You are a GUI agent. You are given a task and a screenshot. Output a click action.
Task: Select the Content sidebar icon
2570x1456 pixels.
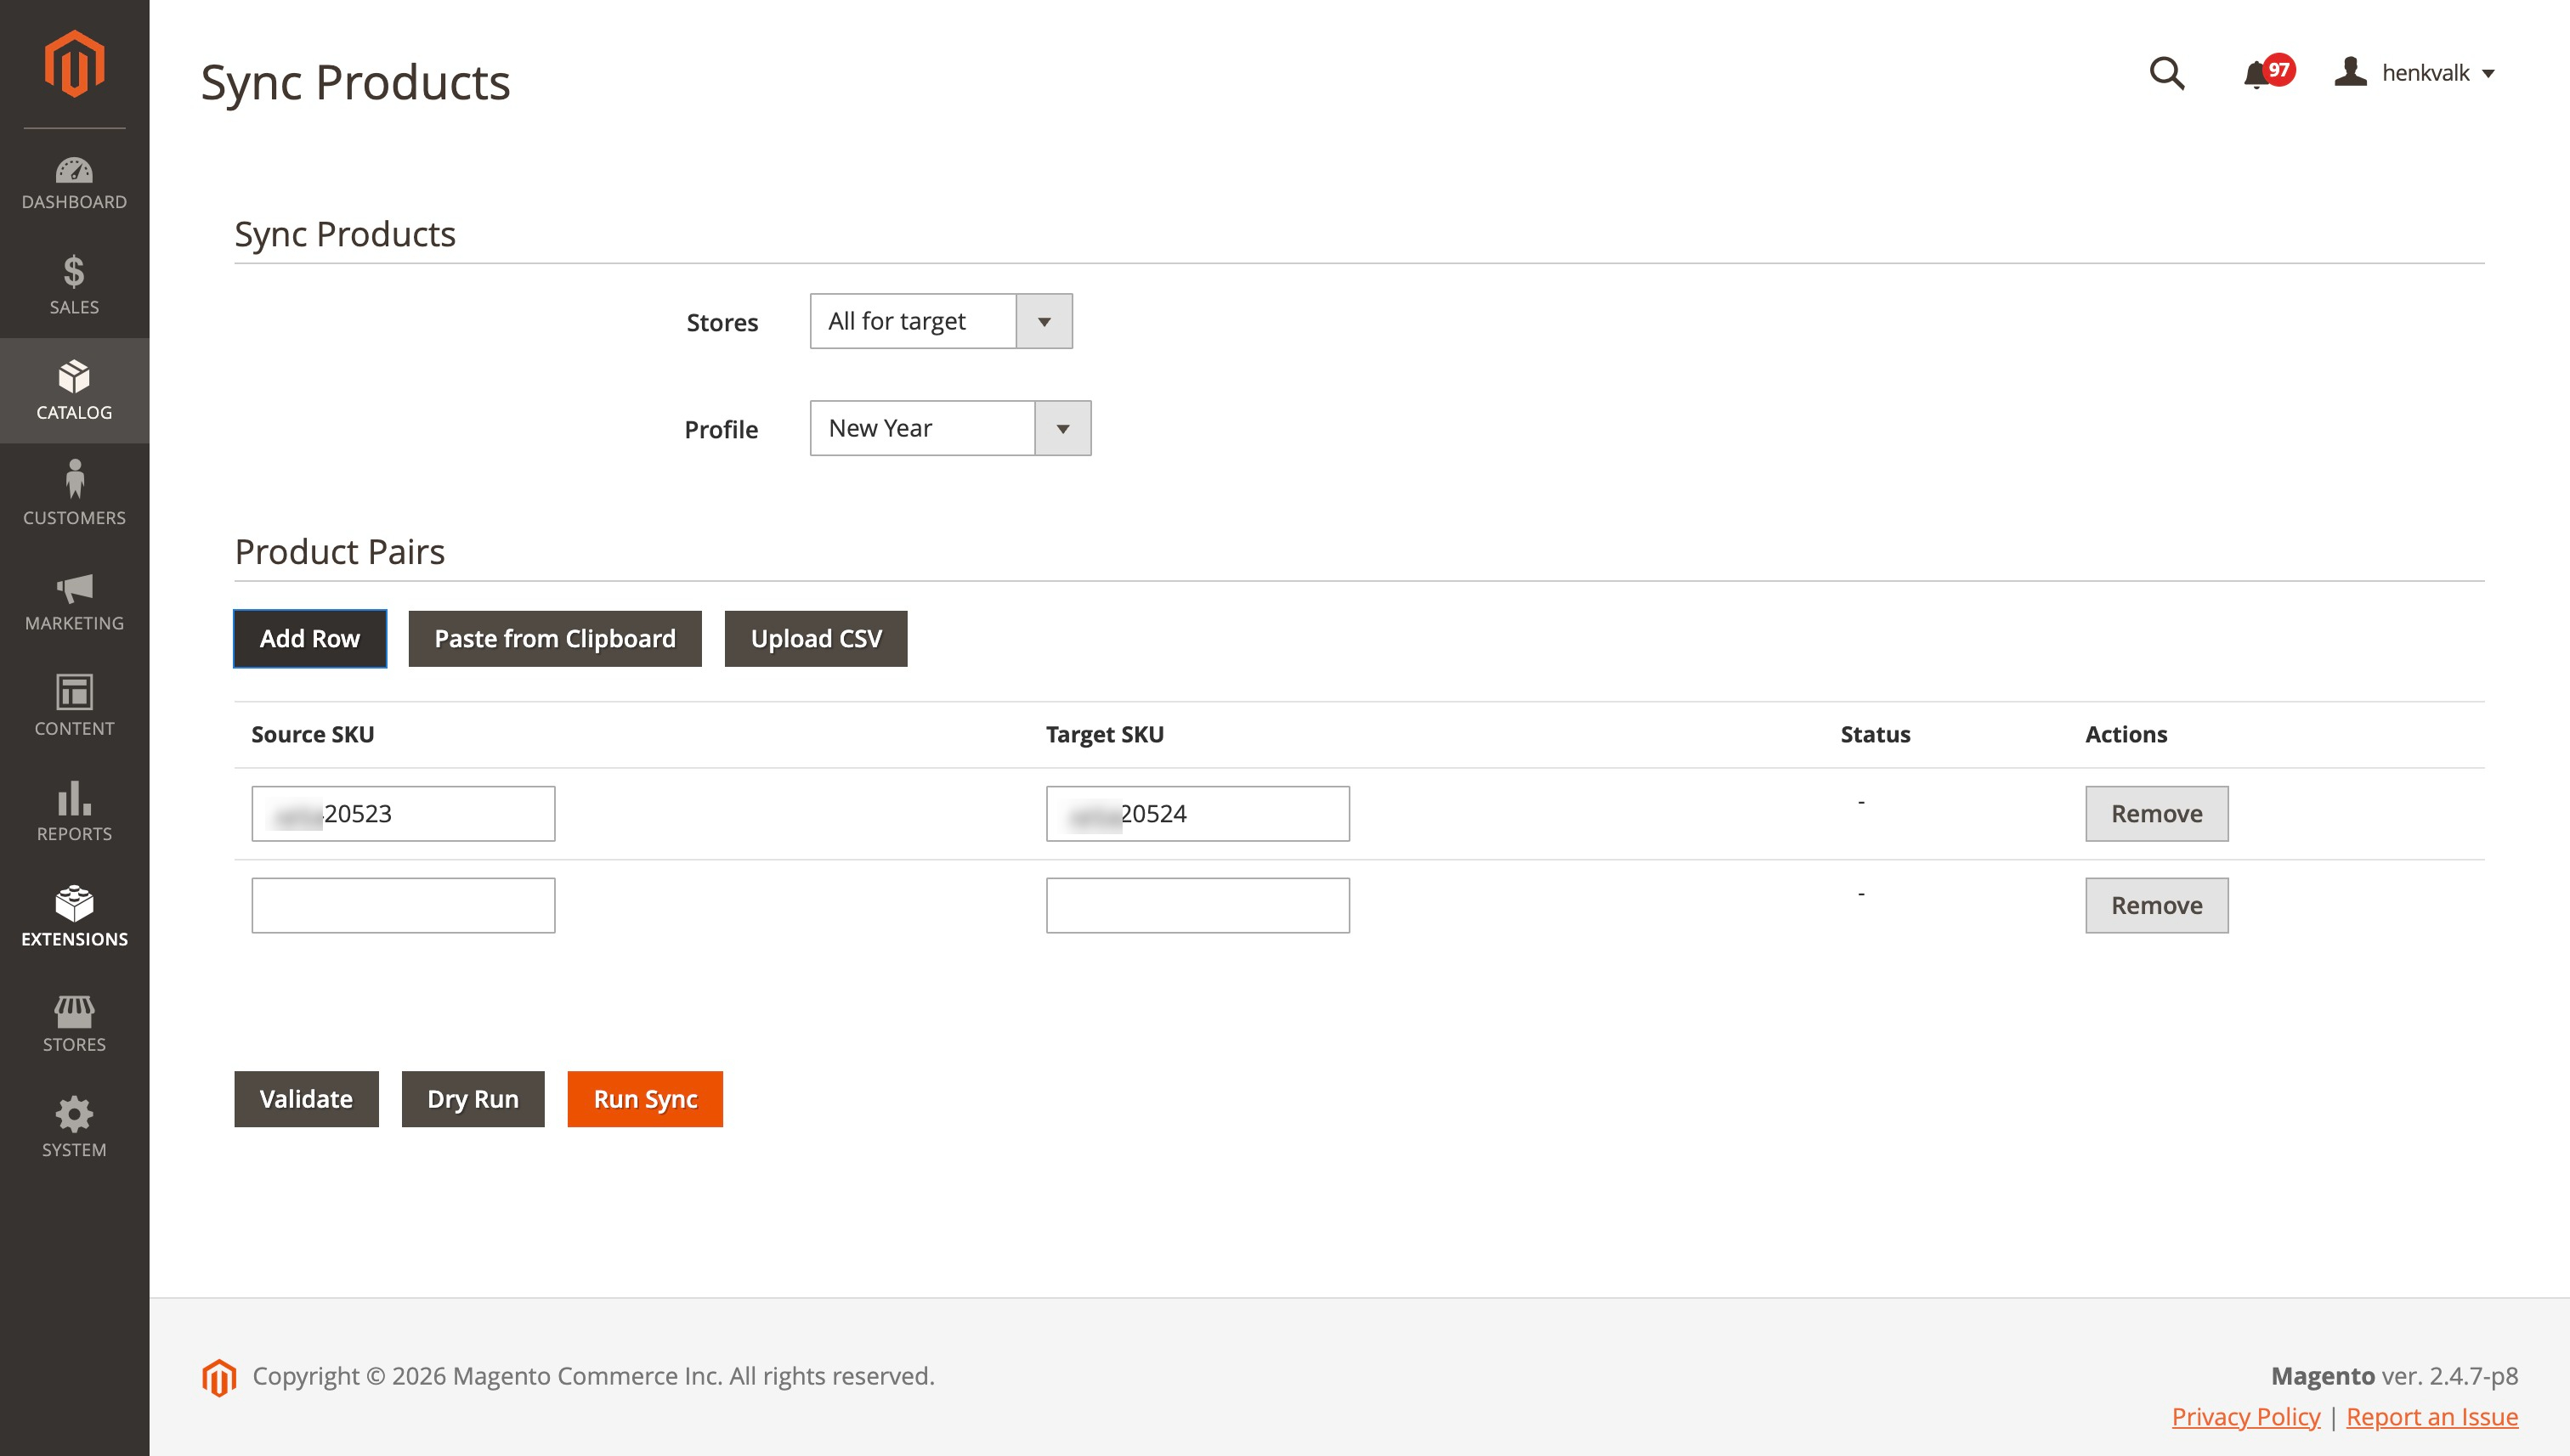tap(73, 707)
